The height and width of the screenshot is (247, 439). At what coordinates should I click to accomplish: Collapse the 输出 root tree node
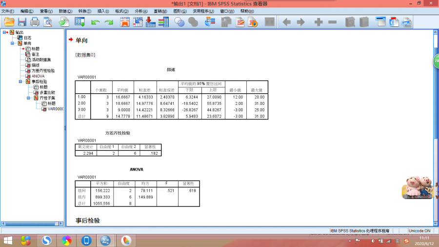(5, 32)
